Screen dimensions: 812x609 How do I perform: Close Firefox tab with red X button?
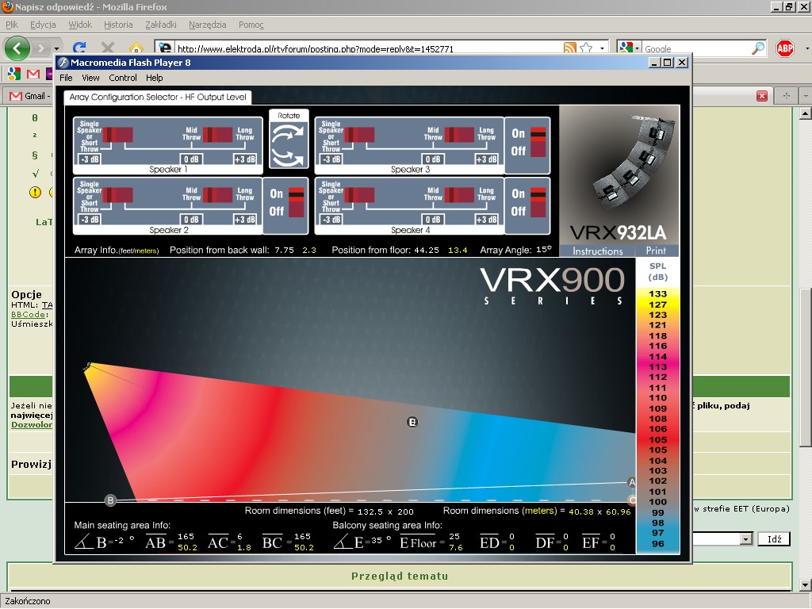coord(762,96)
